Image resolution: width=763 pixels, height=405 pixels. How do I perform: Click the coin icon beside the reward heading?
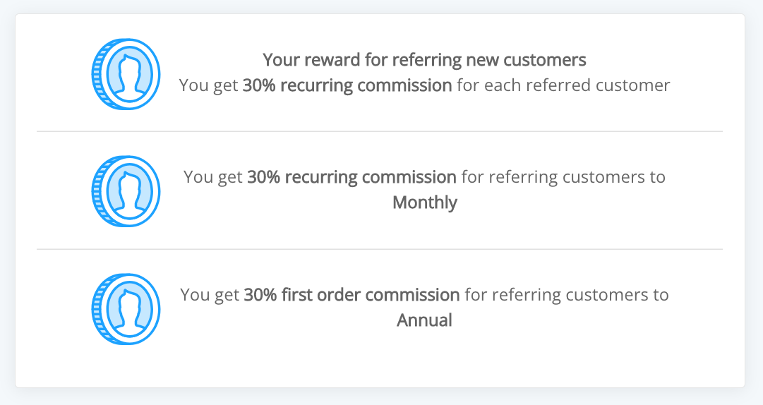(126, 74)
